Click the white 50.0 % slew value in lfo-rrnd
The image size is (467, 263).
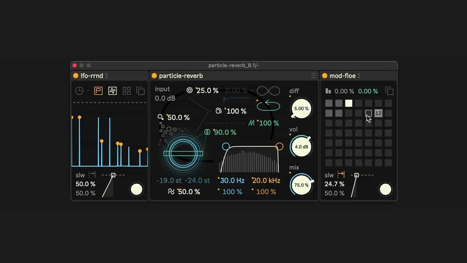[85, 184]
